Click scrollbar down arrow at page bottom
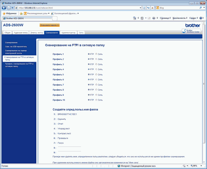Viewport: 207px width, 169px height. [x=204, y=162]
